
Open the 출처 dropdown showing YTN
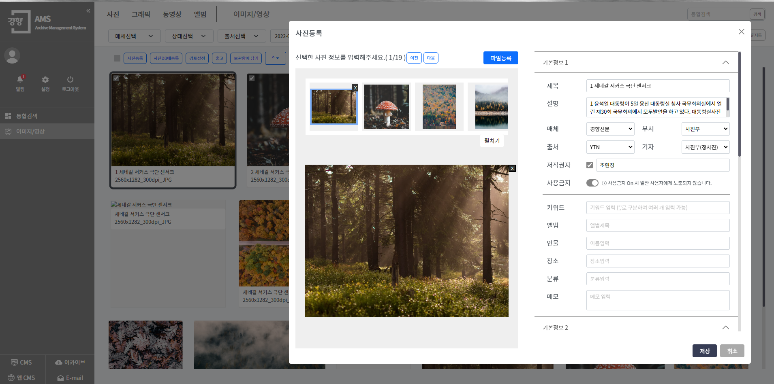click(610, 147)
